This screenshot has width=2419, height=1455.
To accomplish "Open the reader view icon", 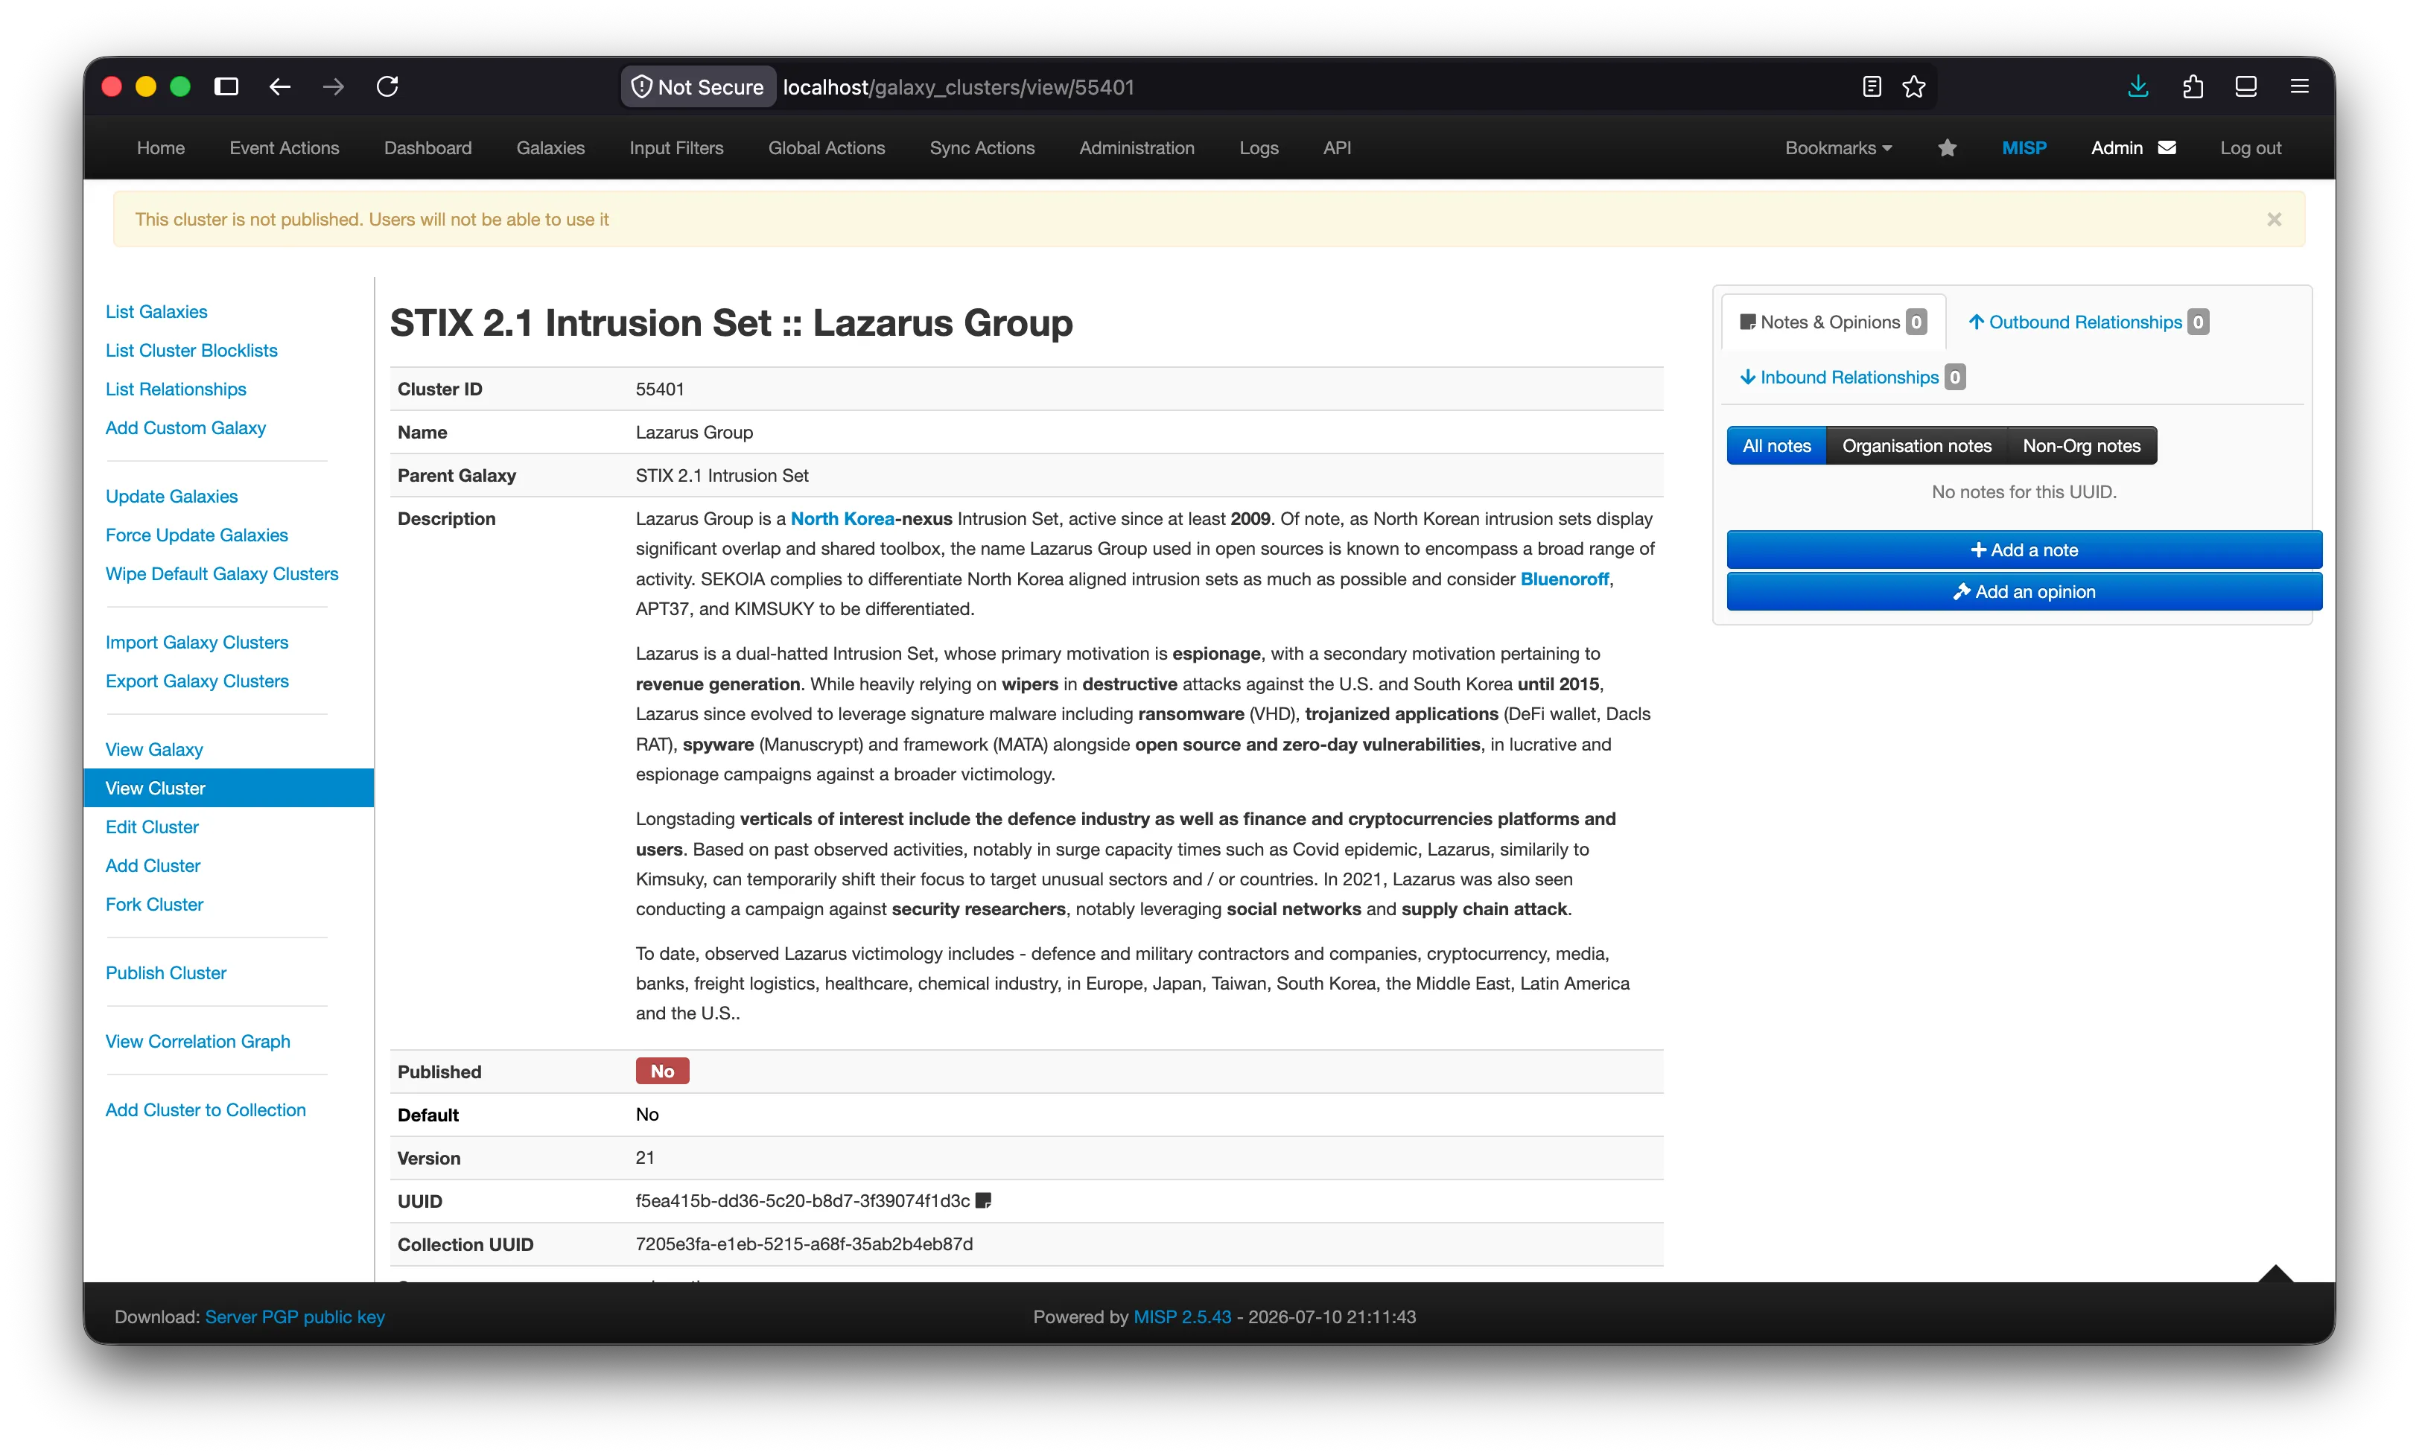I will [1871, 87].
